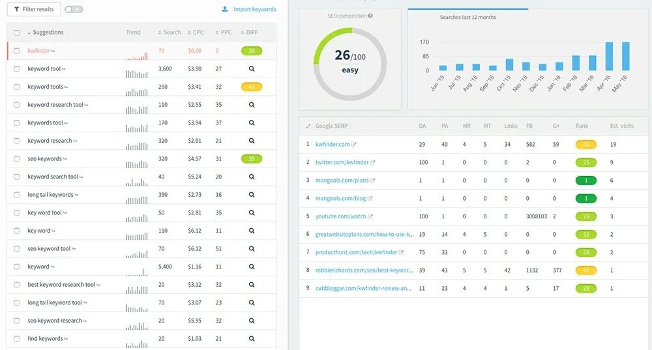The width and height of the screenshot is (652, 350).
Task: Click the Est. visits column header
Action: [621, 126]
